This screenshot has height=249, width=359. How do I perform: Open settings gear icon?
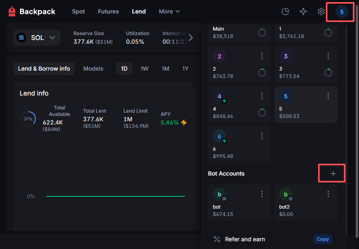(x=321, y=11)
